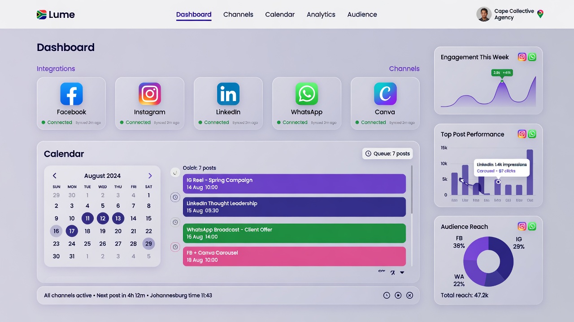Select August 12 in calendar

103,218
